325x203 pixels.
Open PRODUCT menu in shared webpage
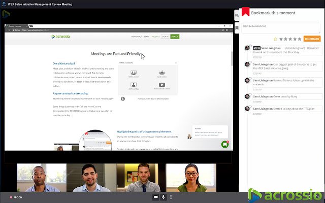pos(155,37)
